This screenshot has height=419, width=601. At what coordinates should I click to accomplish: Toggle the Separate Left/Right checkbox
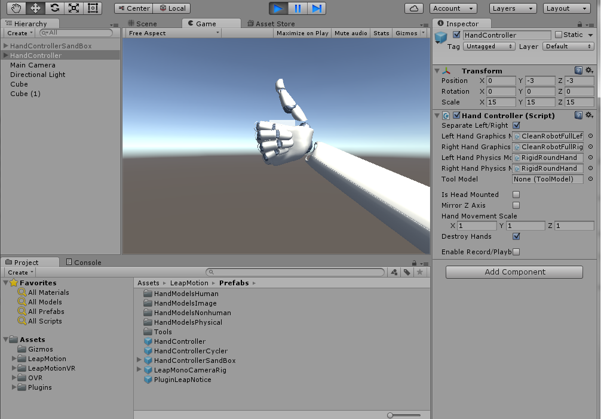pos(516,125)
